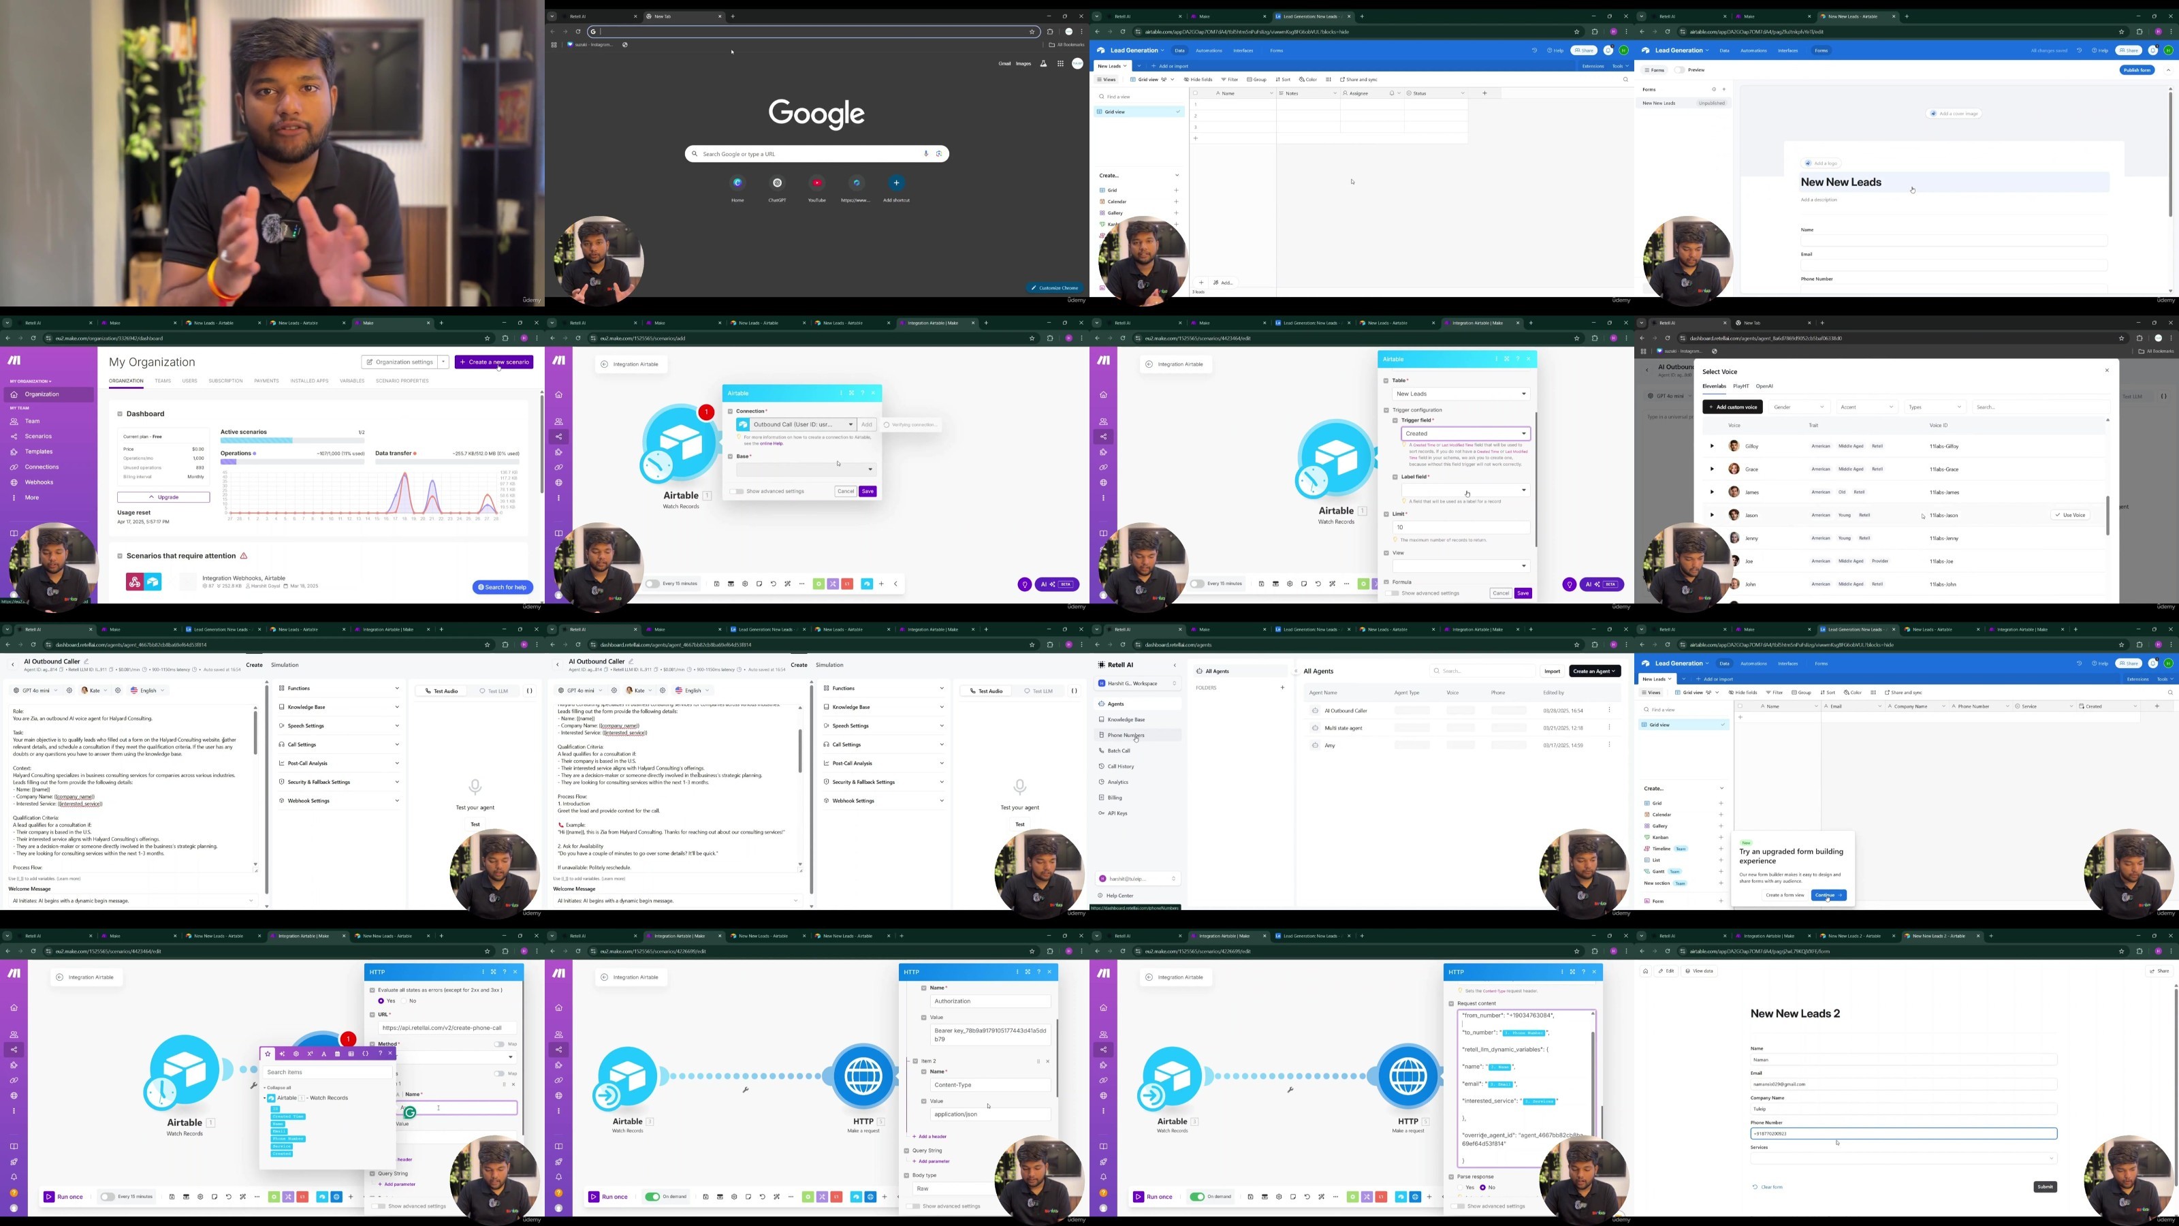The height and width of the screenshot is (1226, 2179).
Task: Toggle Show advanced settings under Base field
Action: (737, 492)
